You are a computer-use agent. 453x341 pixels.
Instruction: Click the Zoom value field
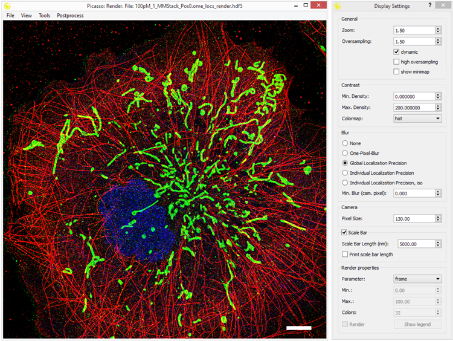tap(414, 30)
